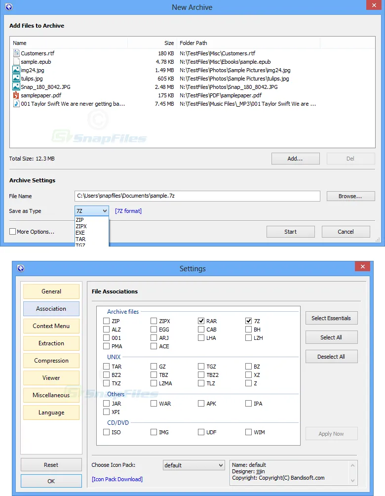Choose EXE from the type list
385x496 pixels.
[x=92, y=233]
